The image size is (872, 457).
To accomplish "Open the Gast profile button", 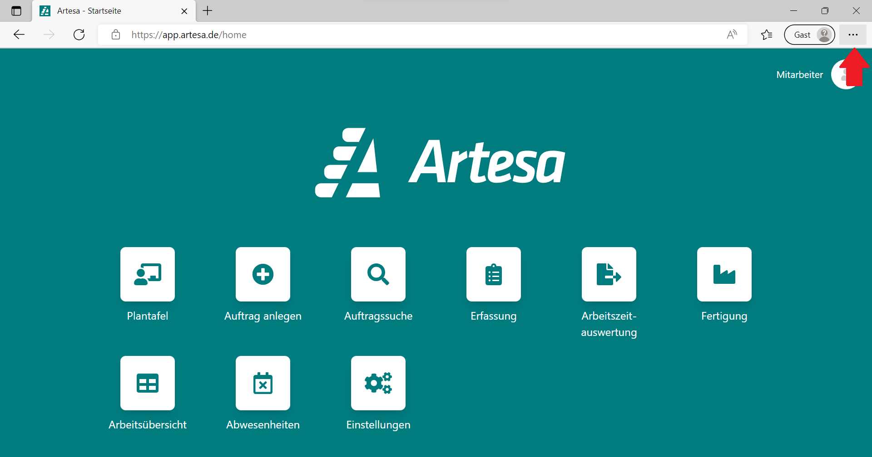I will pyautogui.click(x=809, y=35).
